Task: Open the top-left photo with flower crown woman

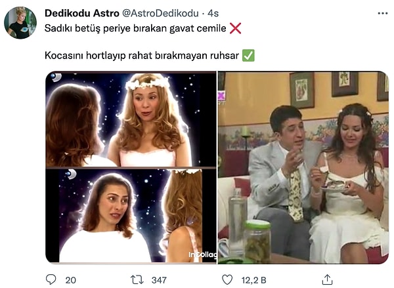Action: tap(131, 119)
